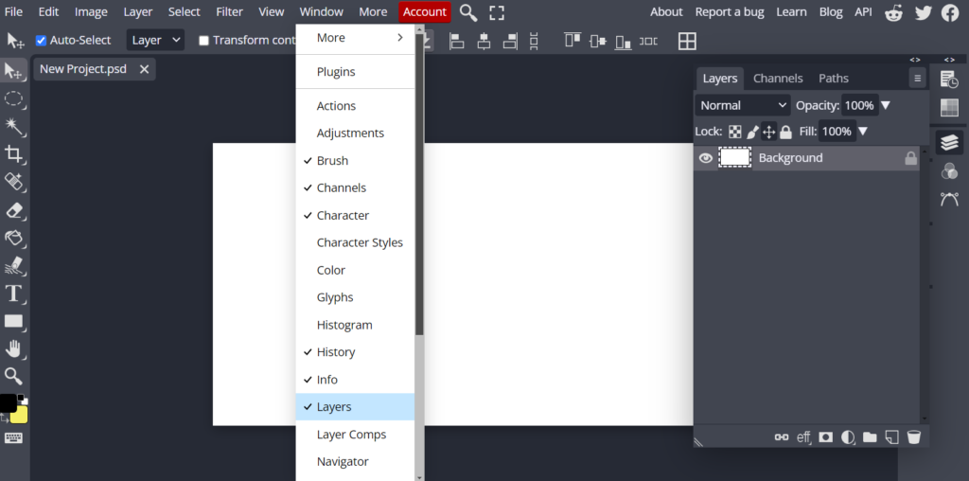Choose Navigator in Window menu
The width and height of the screenshot is (969, 481).
356,462
